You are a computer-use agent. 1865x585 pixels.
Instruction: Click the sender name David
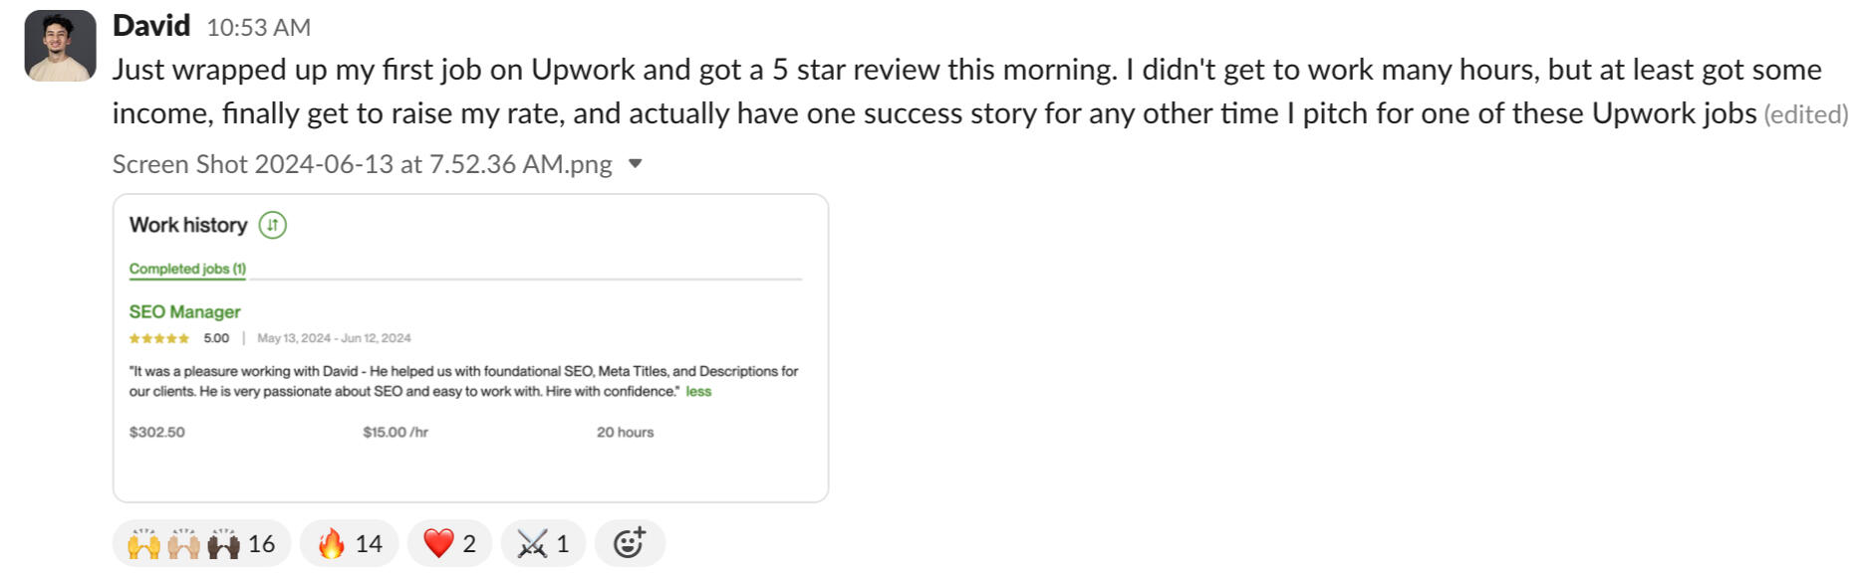pos(151,26)
